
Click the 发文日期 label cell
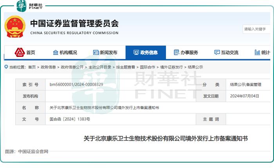pyautogui.click(x=211, y=96)
